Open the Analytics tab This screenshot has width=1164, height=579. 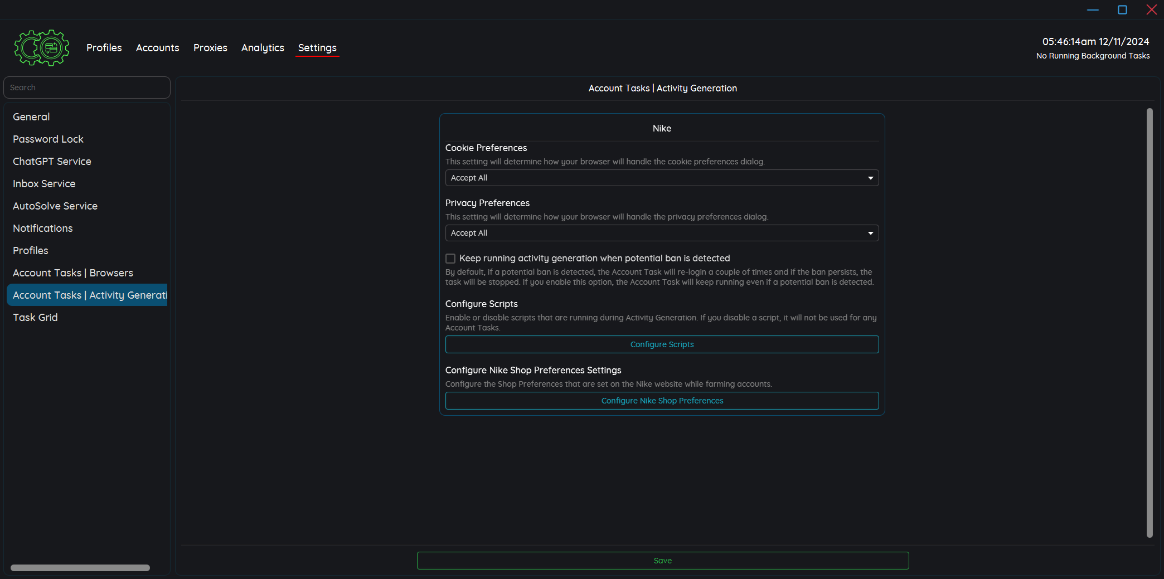263,48
